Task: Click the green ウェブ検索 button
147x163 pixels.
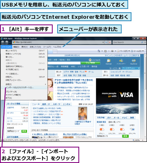Action: [90, 63]
